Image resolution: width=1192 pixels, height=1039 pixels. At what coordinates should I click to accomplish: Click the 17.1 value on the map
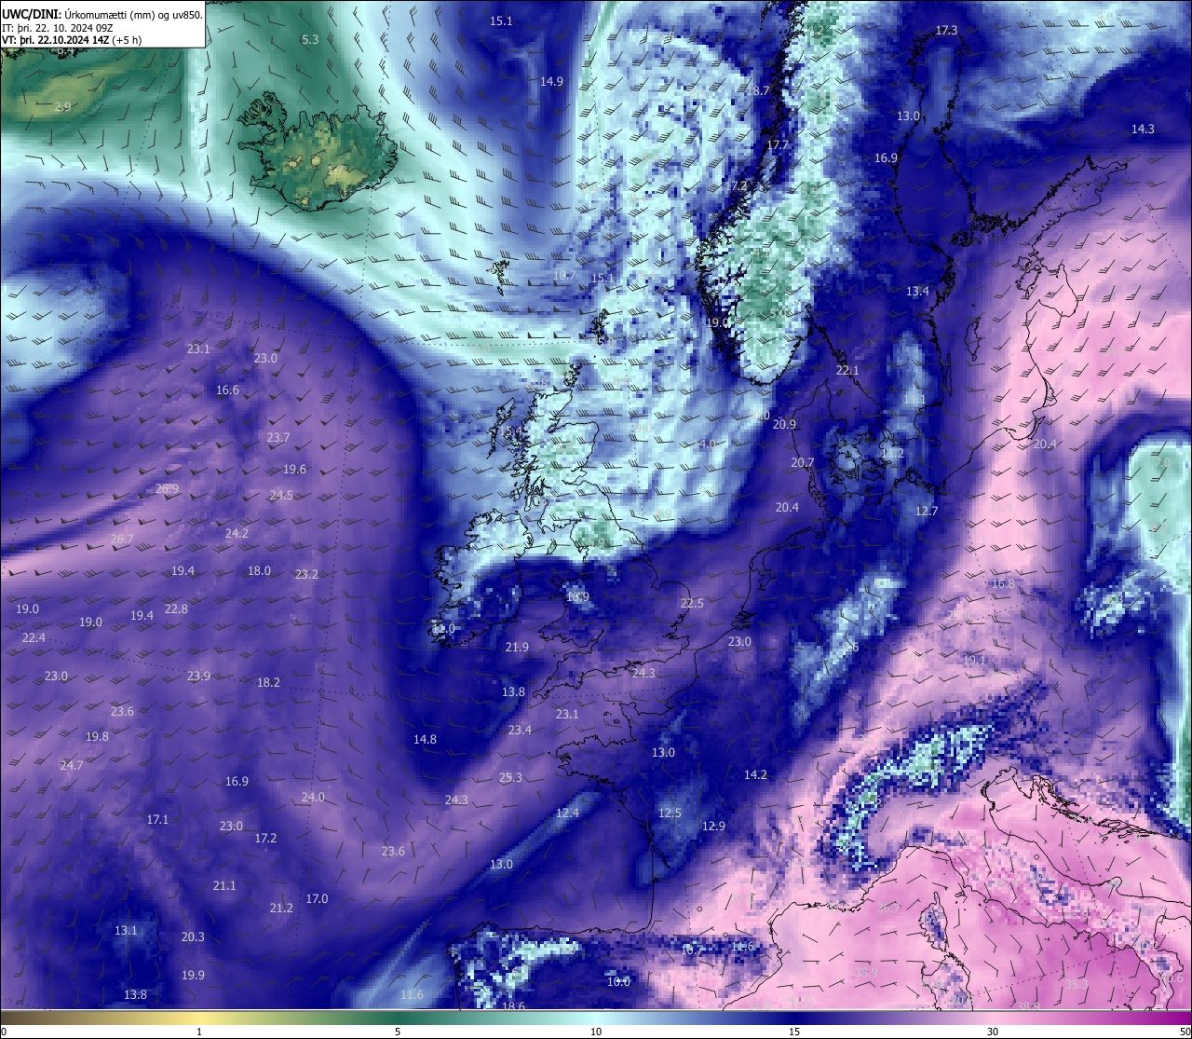157,820
